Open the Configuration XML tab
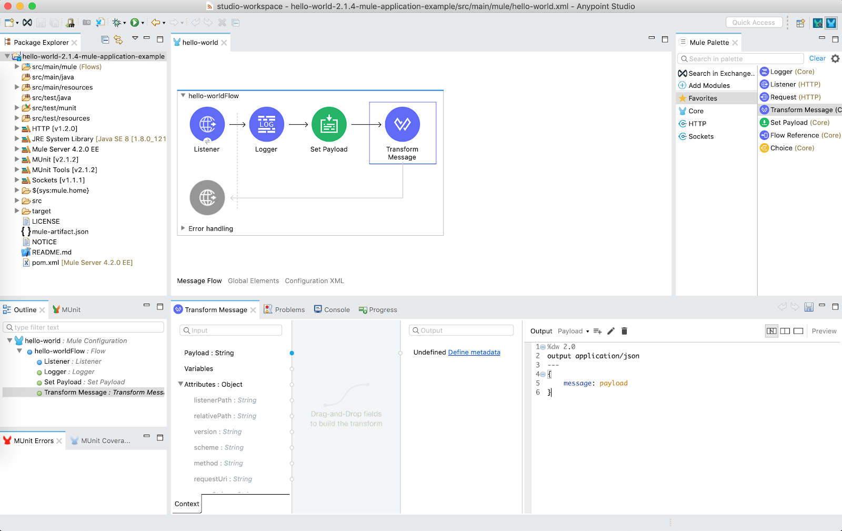Screen dimensions: 842x531 point(314,281)
